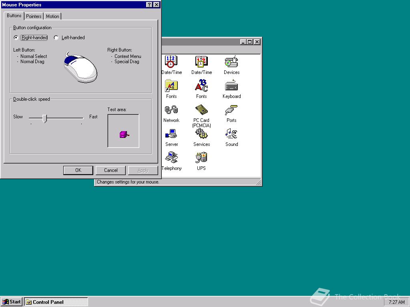410x307 pixels.
Task: Open the Keyboard icon in Control Panel
Action: click(x=231, y=86)
